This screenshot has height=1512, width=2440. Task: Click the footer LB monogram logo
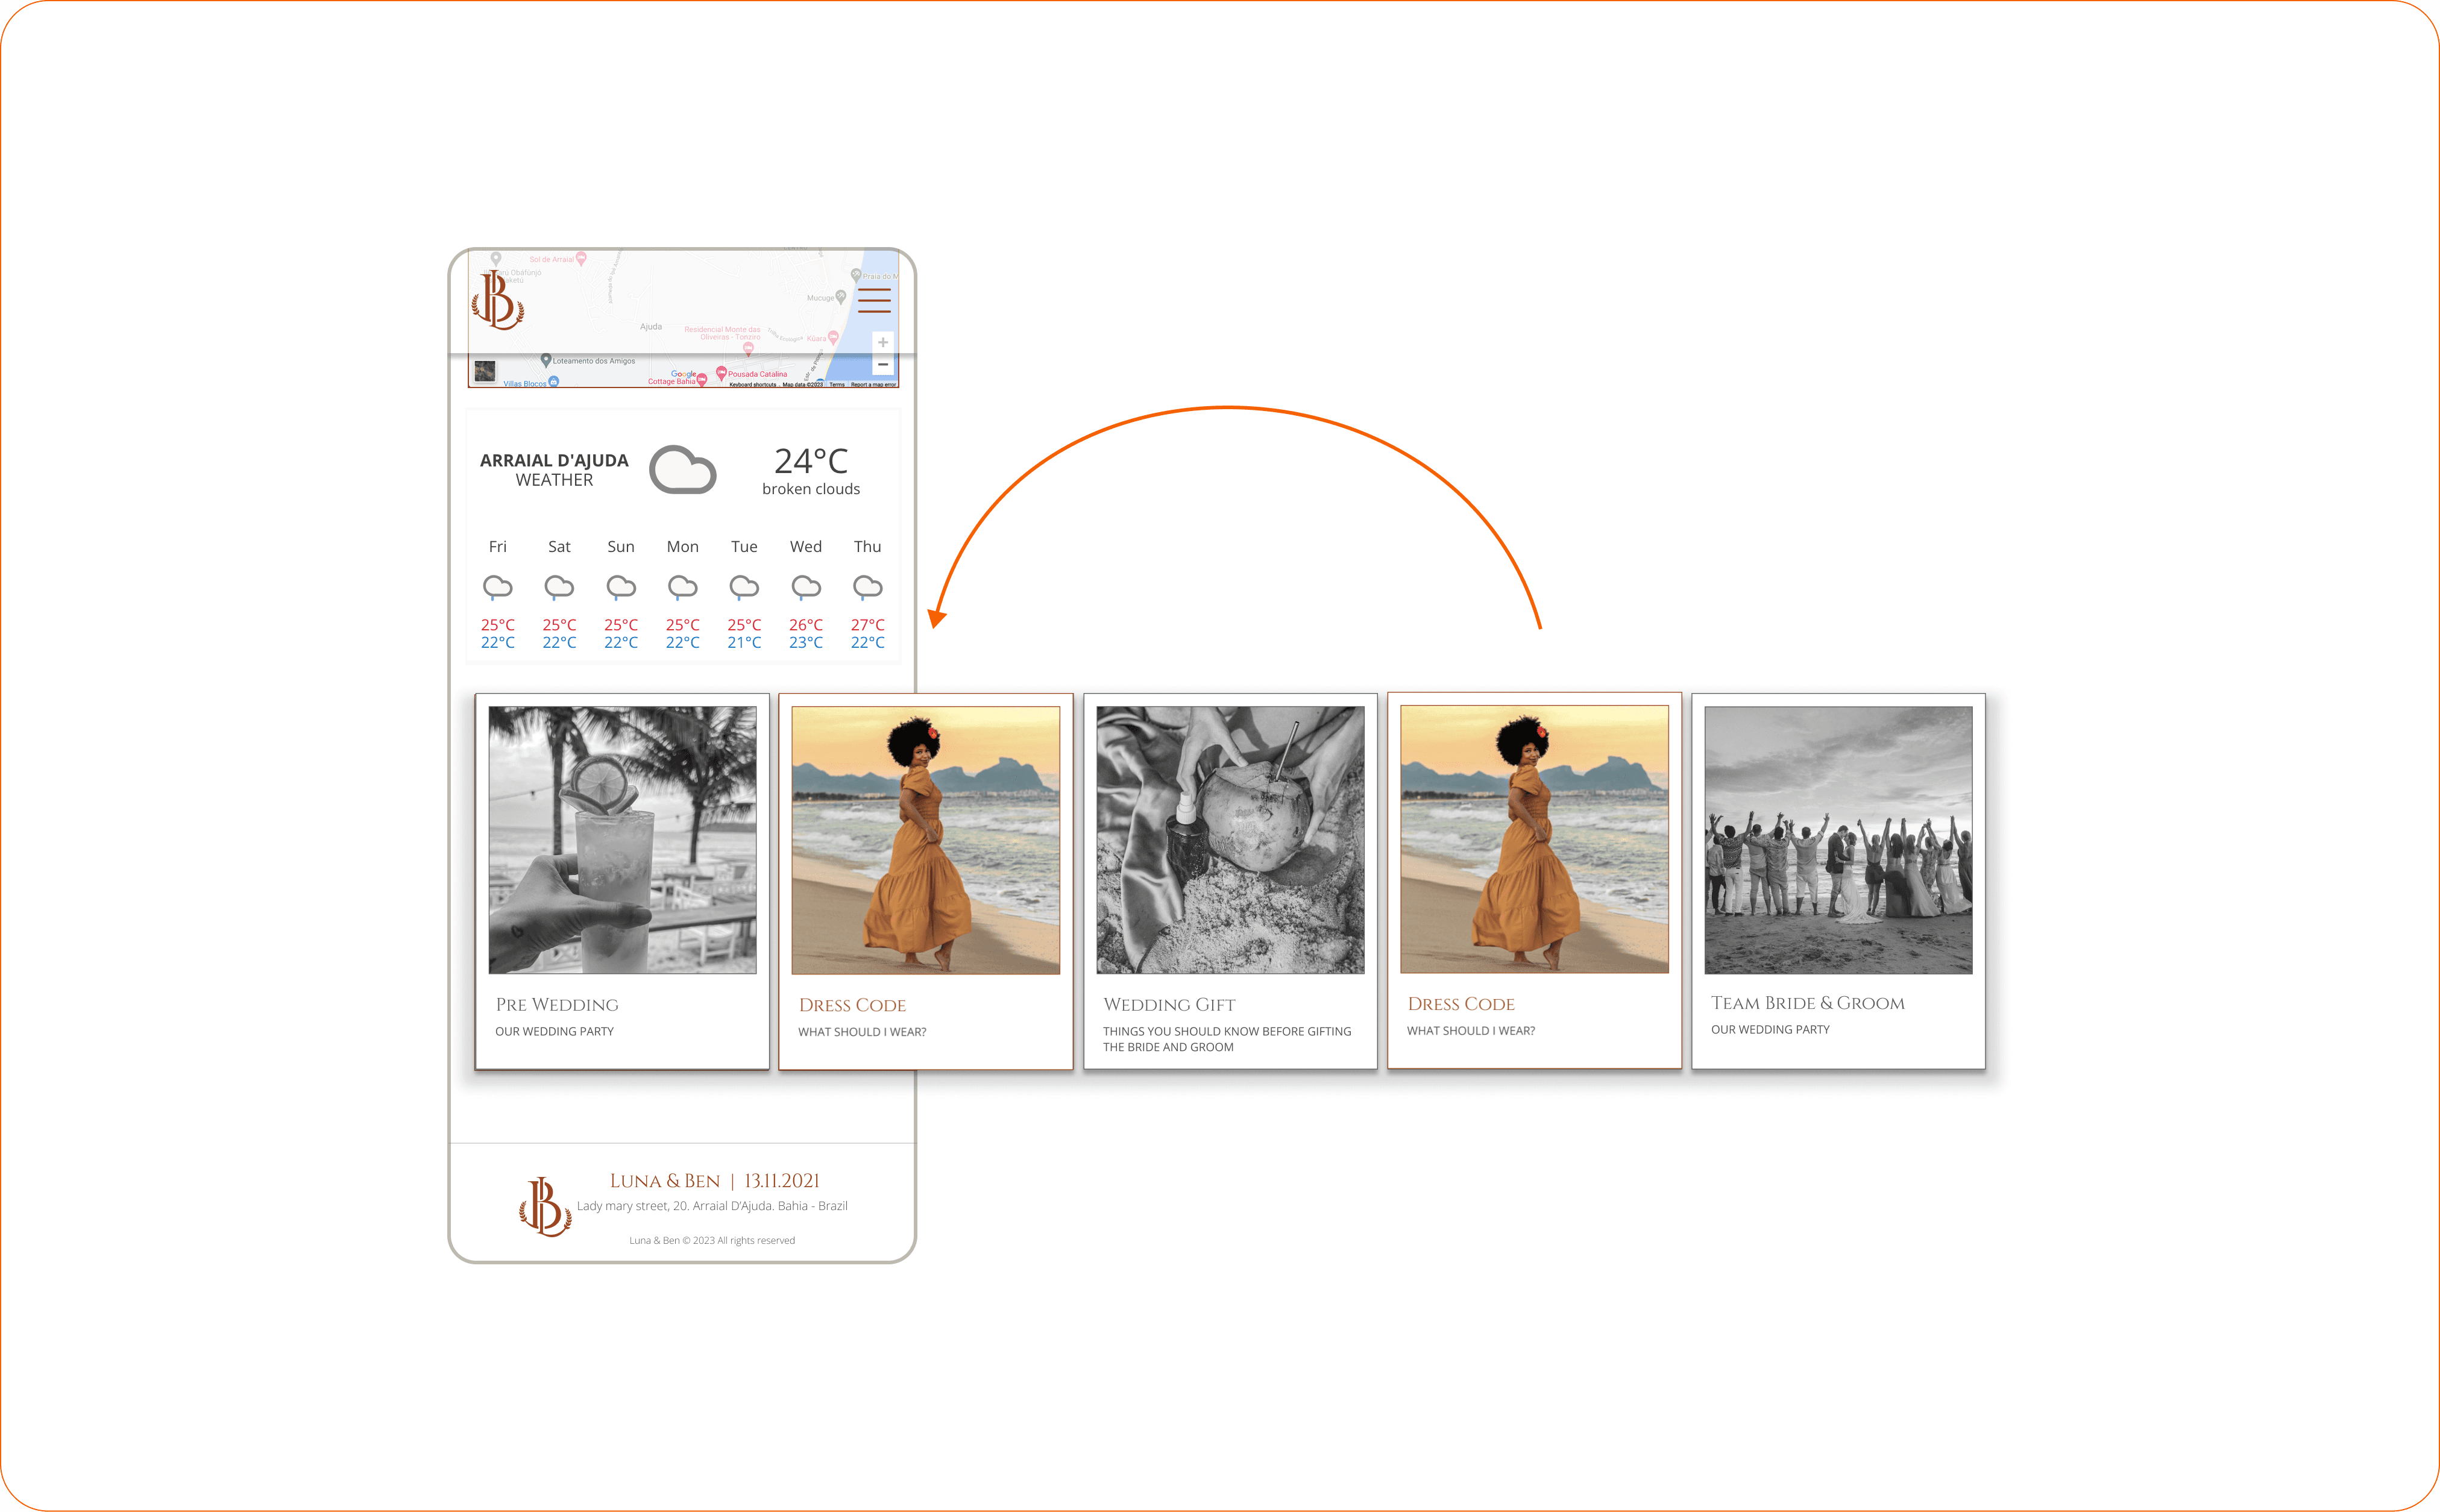[545, 1207]
